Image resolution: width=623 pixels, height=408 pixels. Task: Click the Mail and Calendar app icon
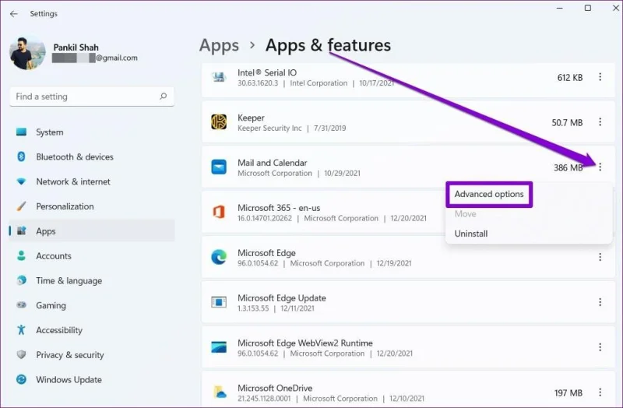pos(219,167)
